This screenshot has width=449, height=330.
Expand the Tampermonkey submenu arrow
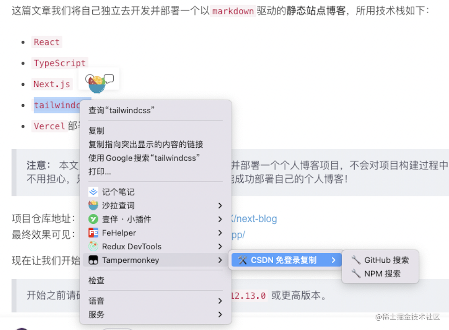(x=220, y=260)
